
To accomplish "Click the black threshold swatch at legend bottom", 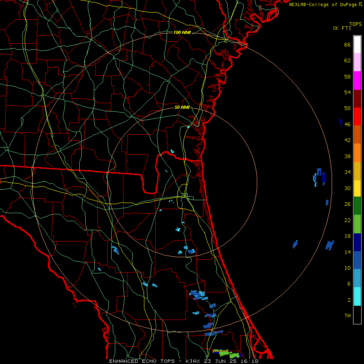I will click(x=357, y=315).
